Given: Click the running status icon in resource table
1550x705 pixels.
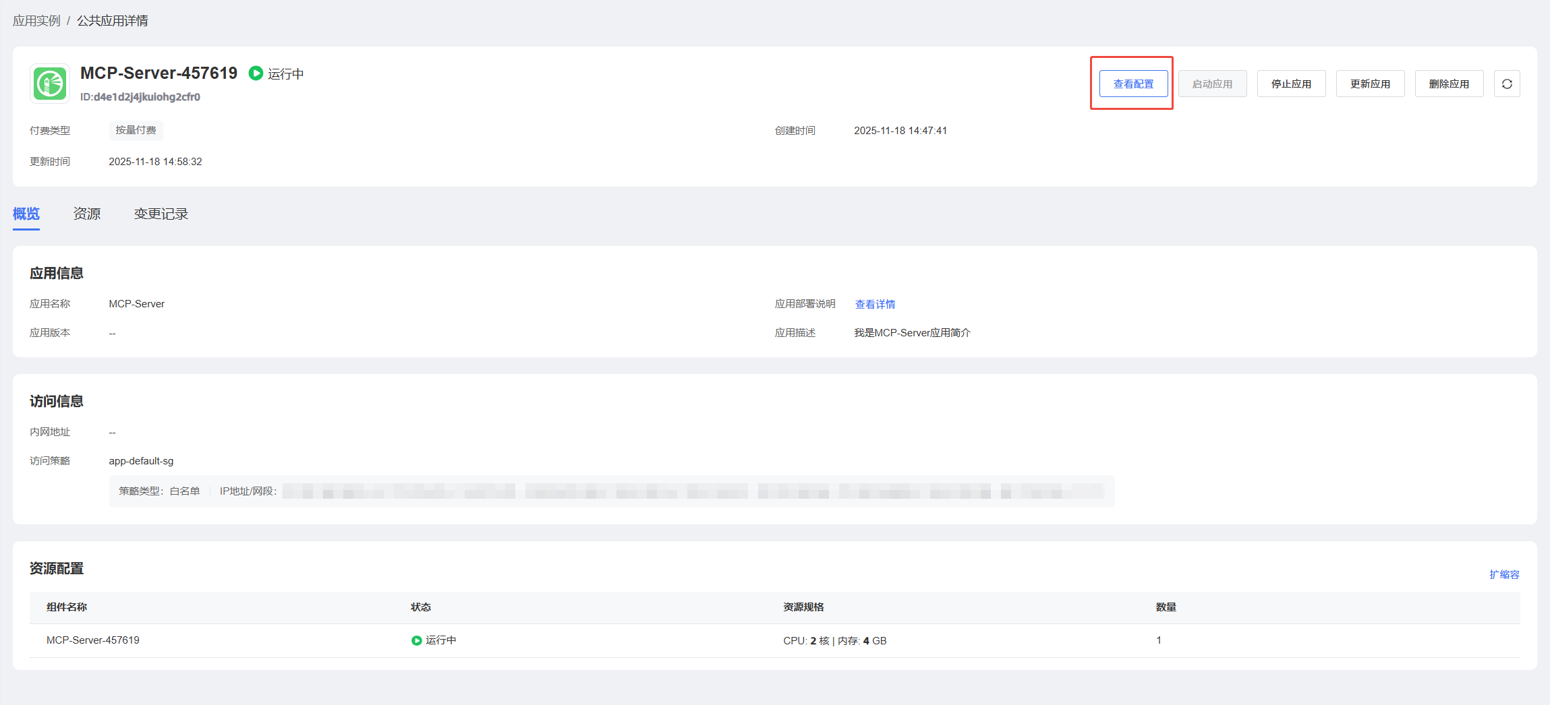Looking at the screenshot, I should (416, 640).
